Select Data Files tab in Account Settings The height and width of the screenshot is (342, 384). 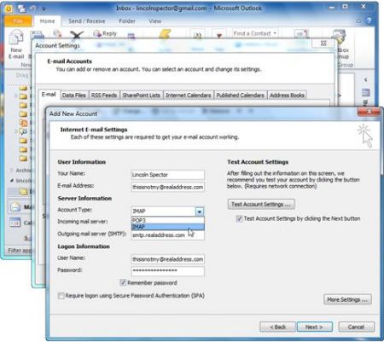tap(74, 96)
